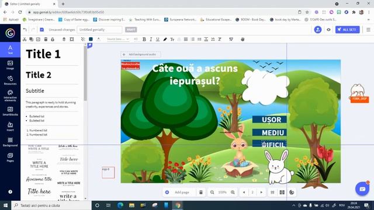Viewport: 374px width, 210px height.
Task: Toggle underline formatting
Action: click(x=158, y=39)
